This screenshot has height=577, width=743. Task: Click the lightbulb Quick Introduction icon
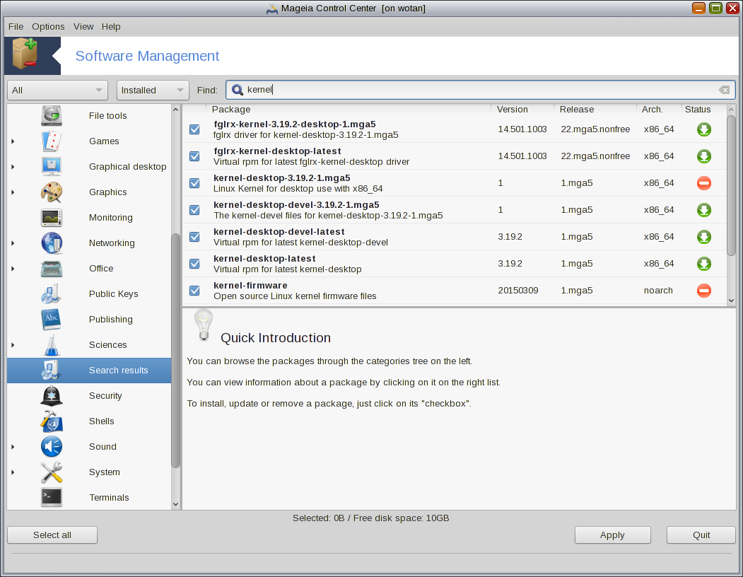click(x=204, y=325)
